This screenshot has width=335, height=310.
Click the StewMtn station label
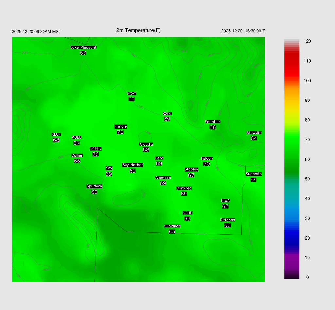(254, 133)
